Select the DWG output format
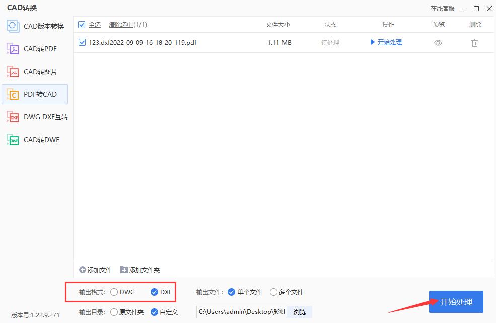 point(114,292)
